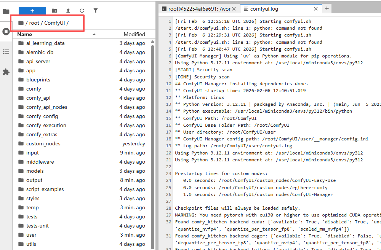Viewport: 381px width, 250px height.
Task: Open the Extension Manager puzzle icon
Action: [6, 72]
